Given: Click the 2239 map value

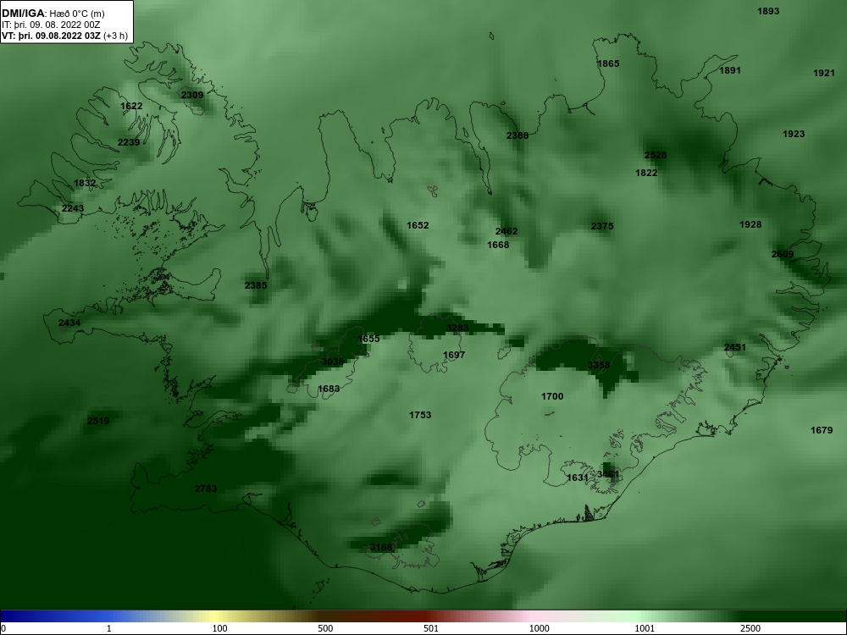Looking at the screenshot, I should 129,142.
